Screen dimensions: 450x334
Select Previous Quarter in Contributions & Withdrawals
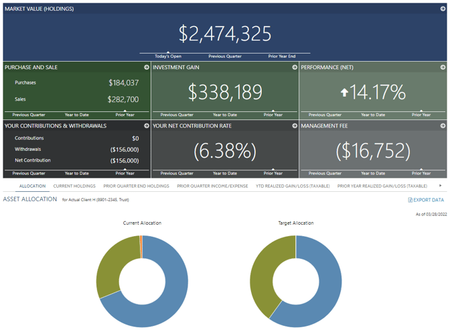coord(29,173)
